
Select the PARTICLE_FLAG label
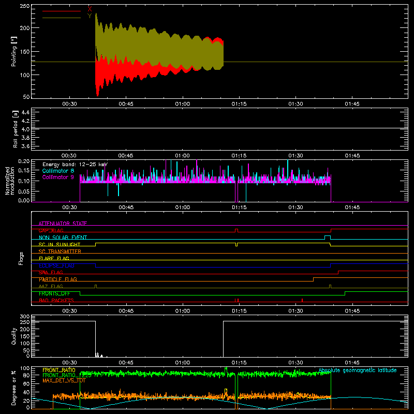58,279
